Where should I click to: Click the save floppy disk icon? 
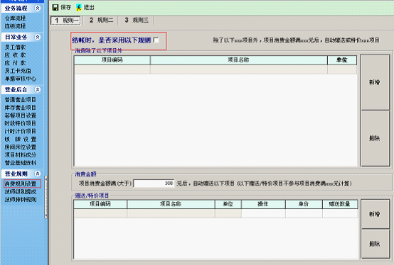tap(55, 8)
